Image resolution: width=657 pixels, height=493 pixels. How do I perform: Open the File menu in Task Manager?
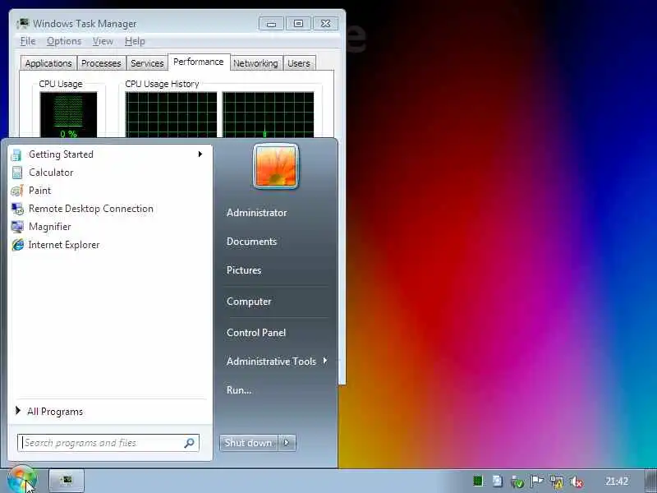point(28,41)
